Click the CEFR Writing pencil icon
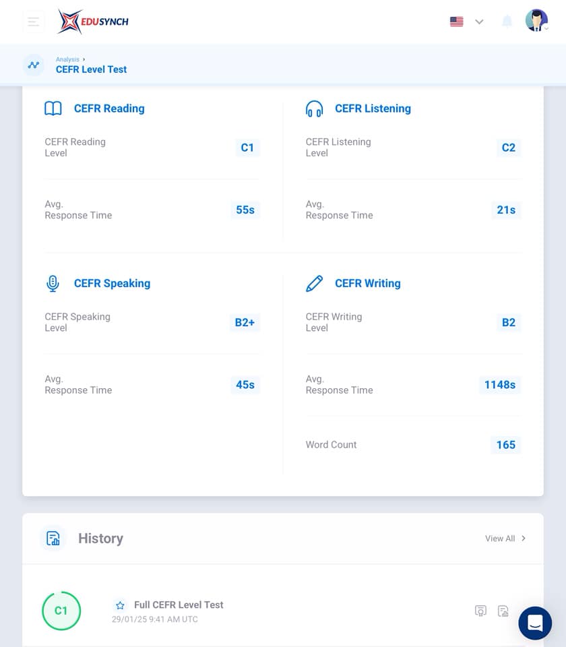Image resolution: width=566 pixels, height=647 pixels. [315, 284]
